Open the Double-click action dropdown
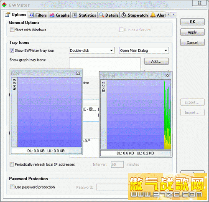 [92, 50]
